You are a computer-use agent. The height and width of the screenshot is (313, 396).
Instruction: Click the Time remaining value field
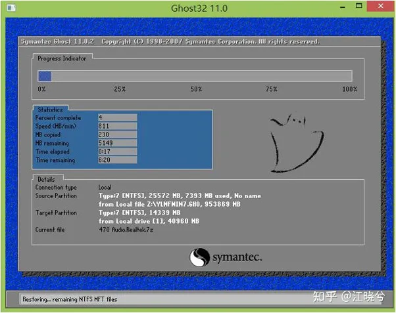click(117, 160)
